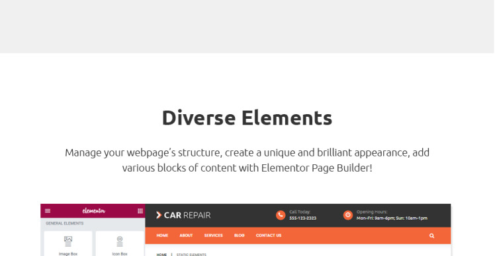The height and width of the screenshot is (256, 495).
Task: Select the Image Box widget icon
Action: coord(68,241)
